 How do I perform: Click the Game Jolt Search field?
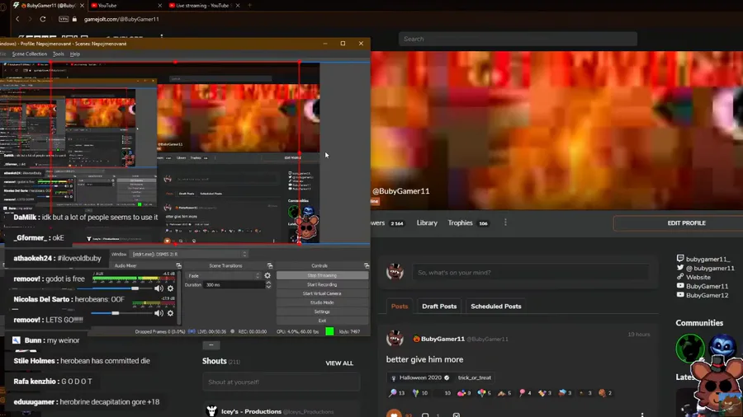[518, 40]
